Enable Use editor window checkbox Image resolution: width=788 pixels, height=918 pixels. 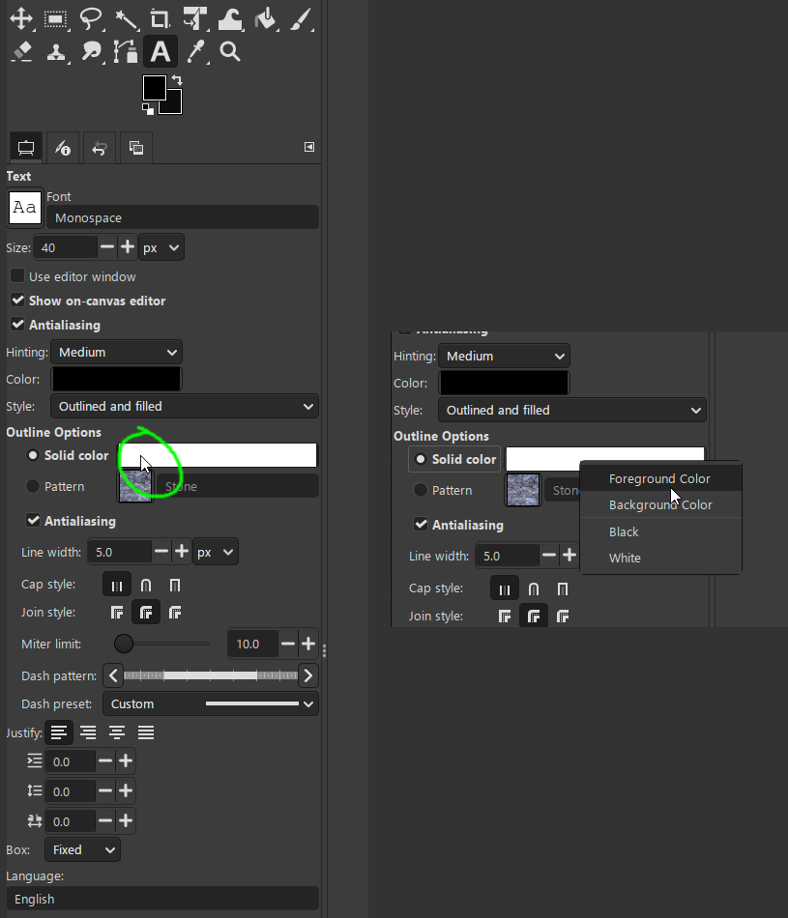17,275
